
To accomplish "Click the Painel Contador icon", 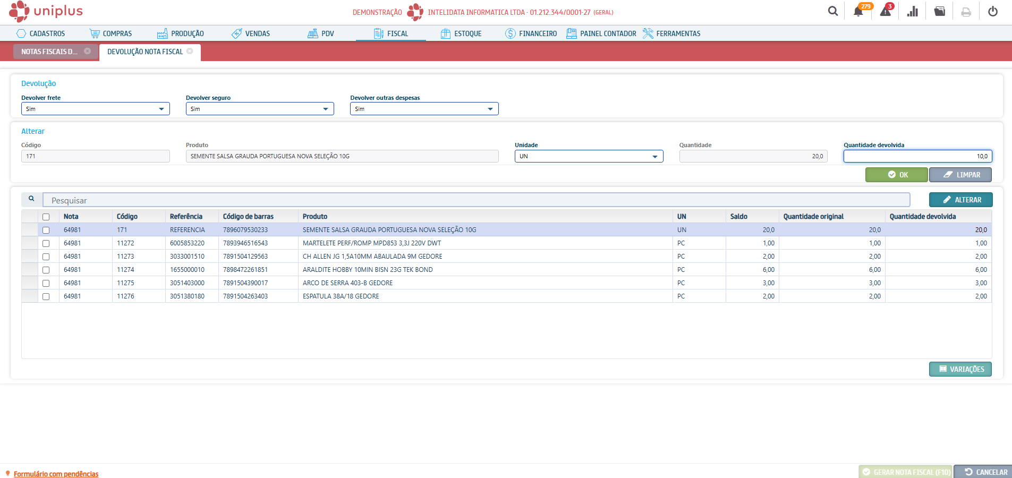I will point(572,33).
